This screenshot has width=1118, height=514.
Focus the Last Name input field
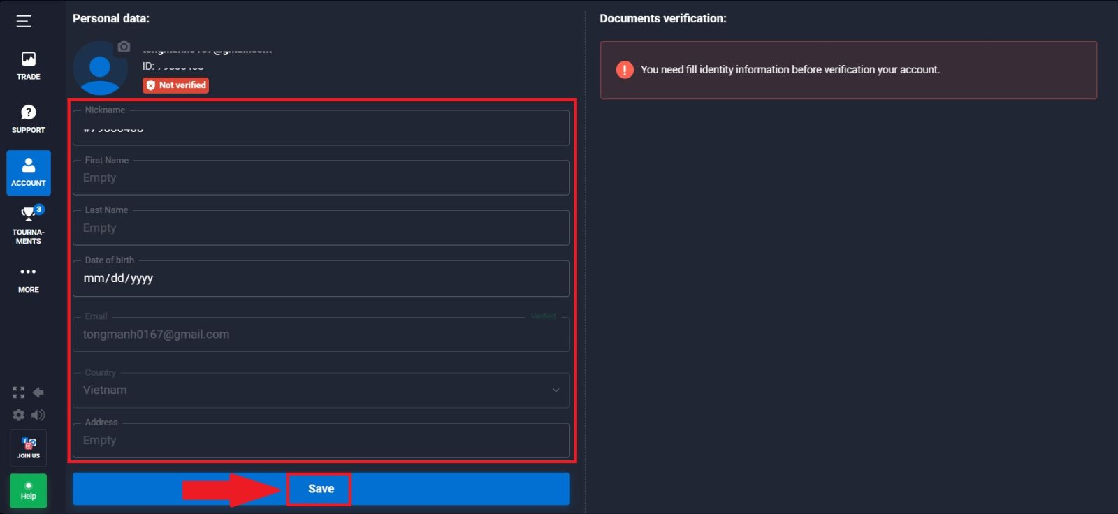click(321, 228)
